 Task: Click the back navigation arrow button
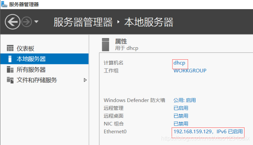[x=13, y=22]
